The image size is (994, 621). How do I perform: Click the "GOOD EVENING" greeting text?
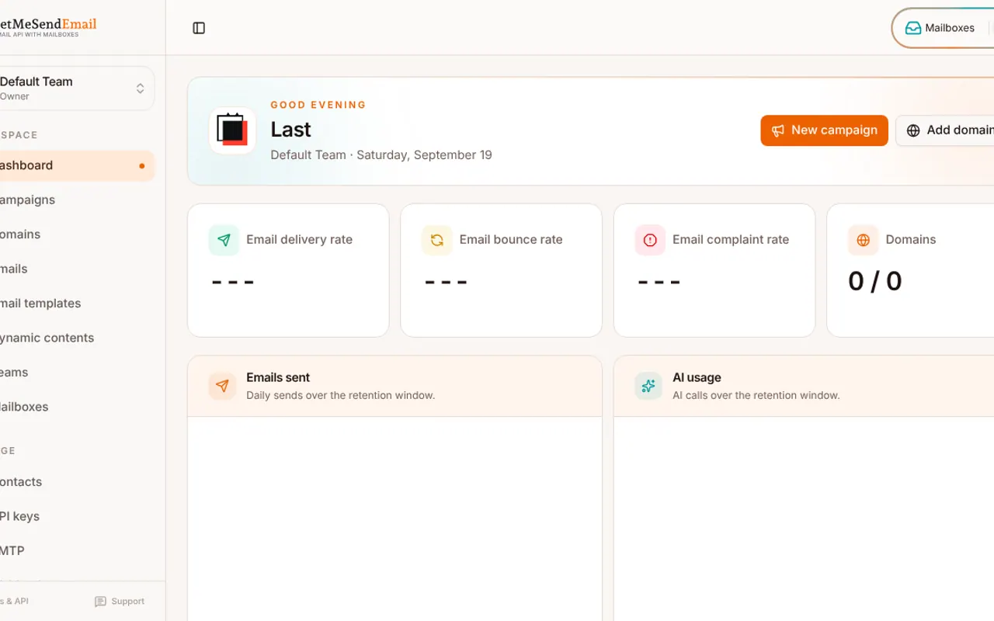coord(318,105)
